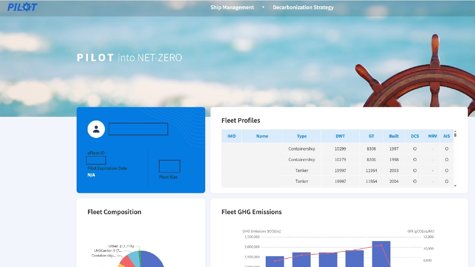Sort fleet table by Type header
Image resolution: width=475 pixels, height=267 pixels.
(x=302, y=136)
